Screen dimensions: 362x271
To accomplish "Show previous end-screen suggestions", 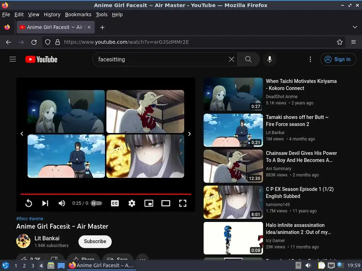I will [x=22, y=134].
